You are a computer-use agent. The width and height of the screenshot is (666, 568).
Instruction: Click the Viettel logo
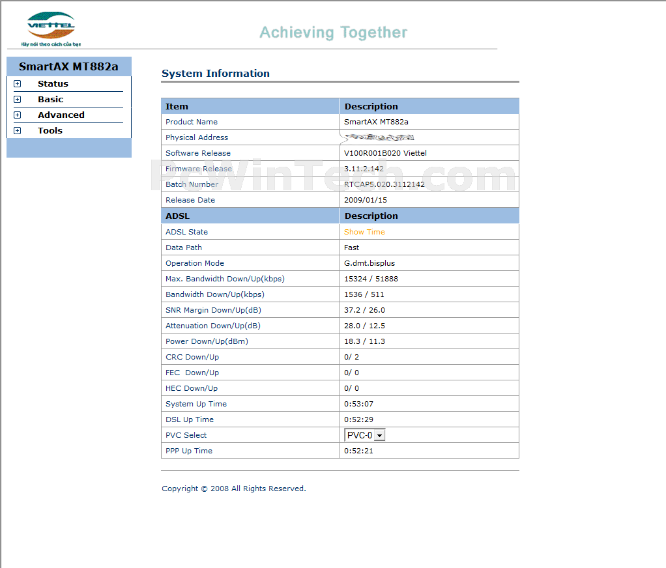[x=51, y=29]
